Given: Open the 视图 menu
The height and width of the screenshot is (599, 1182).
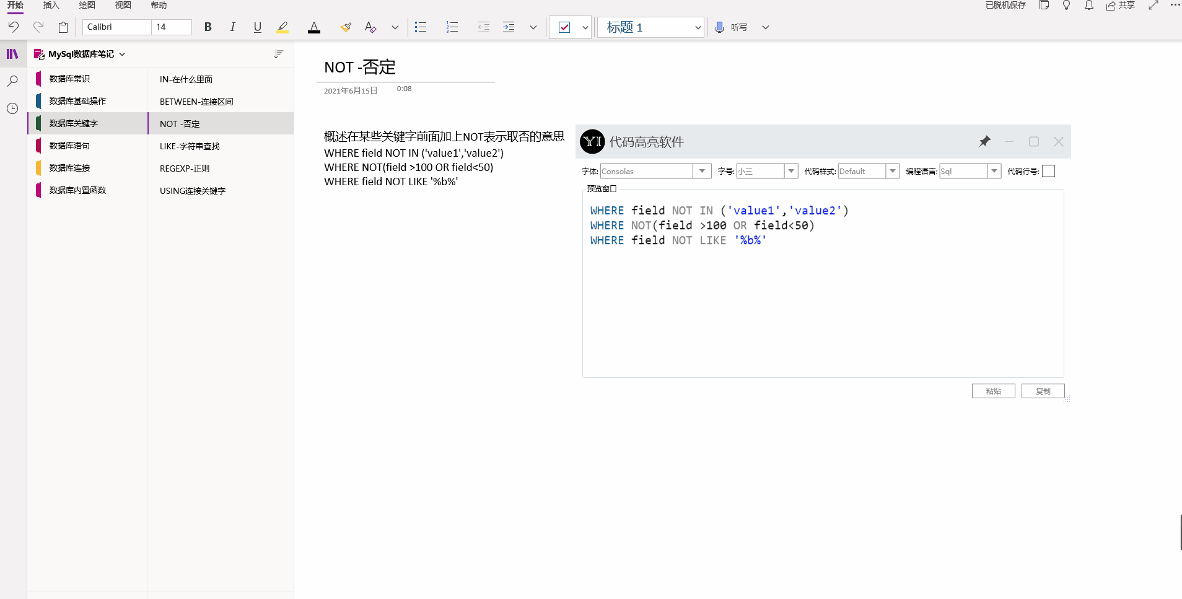Looking at the screenshot, I should 122,6.
